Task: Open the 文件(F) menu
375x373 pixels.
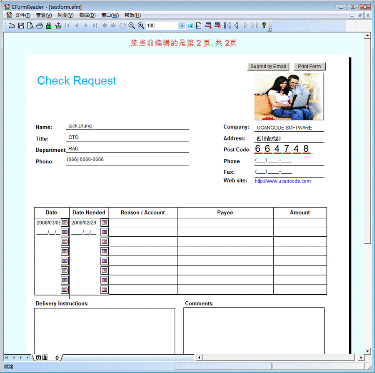Action: pyautogui.click(x=22, y=15)
